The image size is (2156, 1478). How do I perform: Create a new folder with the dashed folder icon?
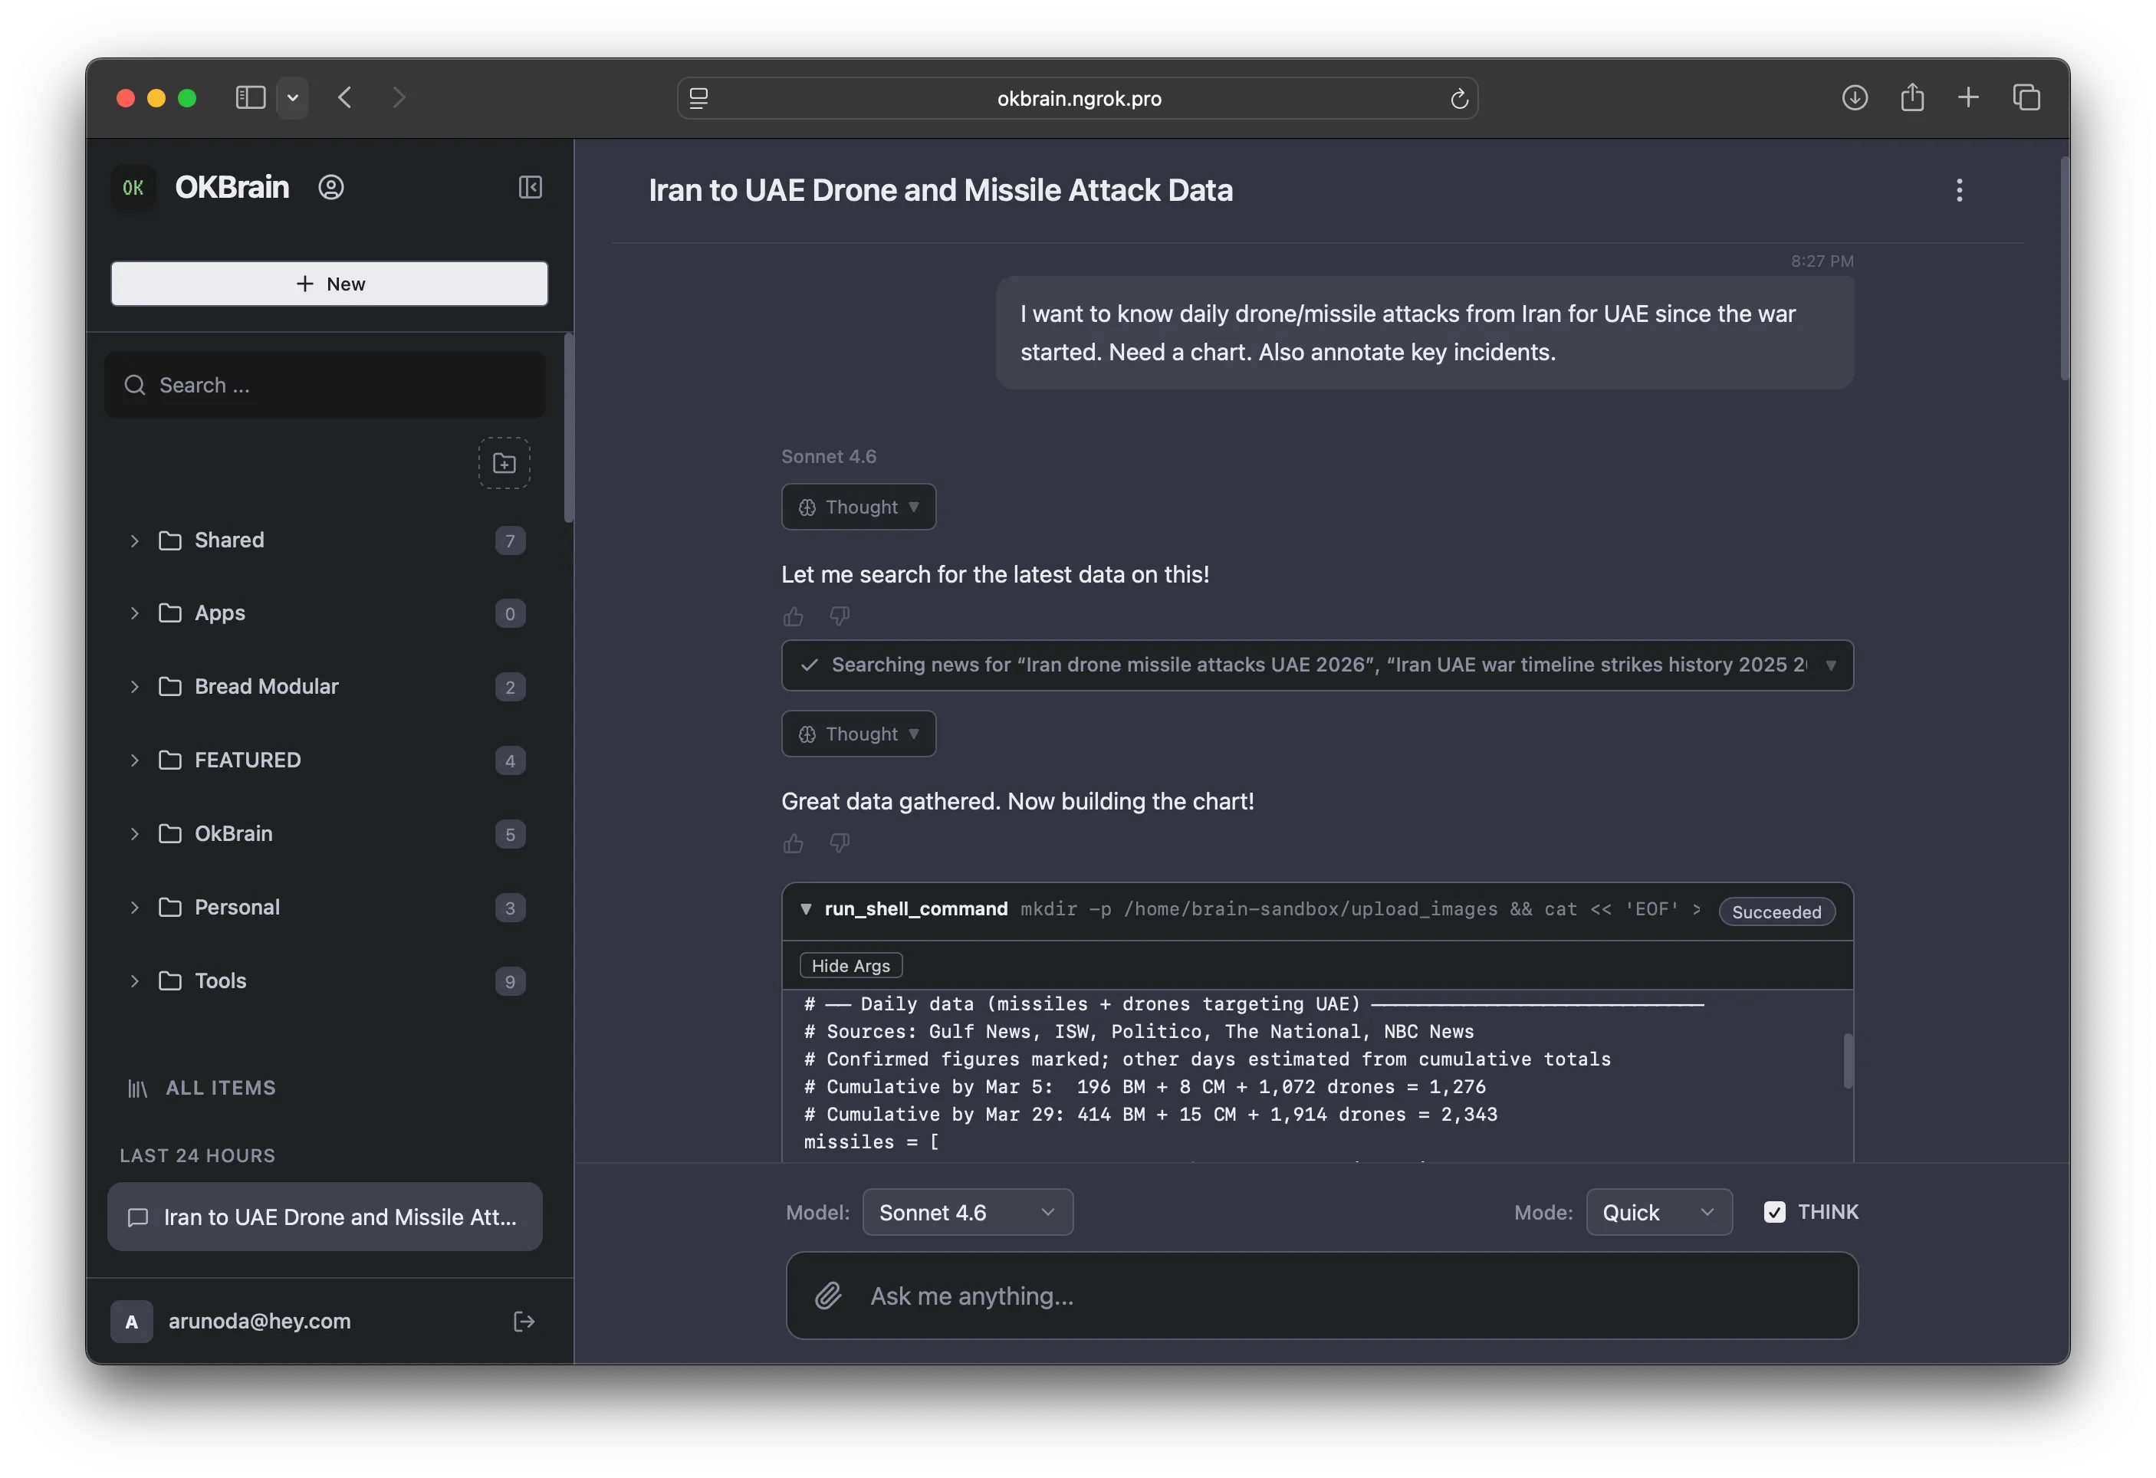click(x=504, y=462)
